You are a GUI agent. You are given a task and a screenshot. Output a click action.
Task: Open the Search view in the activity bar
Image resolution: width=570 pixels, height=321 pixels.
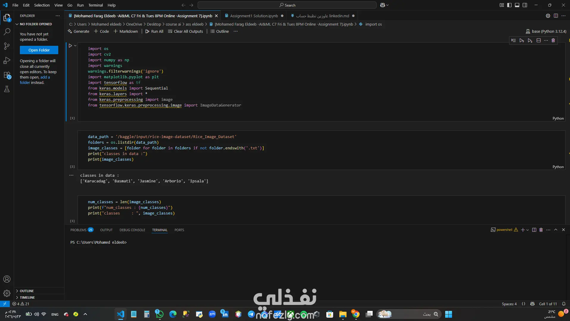coord(7,32)
